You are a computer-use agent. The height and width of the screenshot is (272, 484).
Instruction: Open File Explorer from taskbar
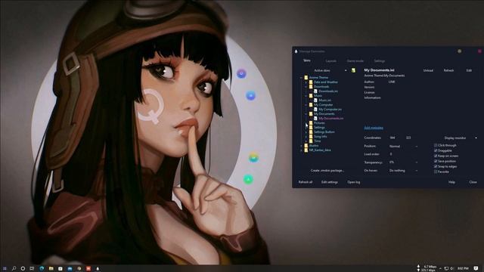pos(51,269)
